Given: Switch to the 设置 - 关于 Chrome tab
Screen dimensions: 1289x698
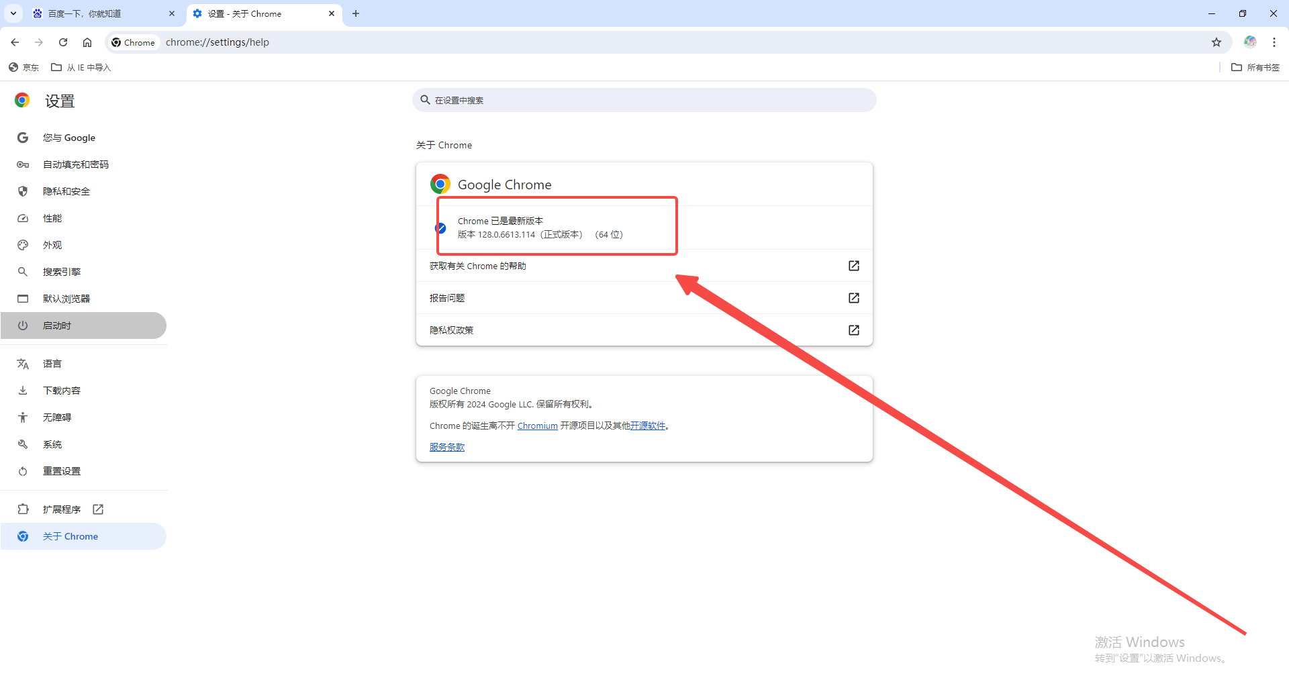Looking at the screenshot, I should pyautogui.click(x=264, y=13).
